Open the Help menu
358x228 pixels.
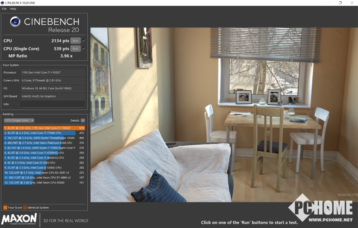pos(13,9)
